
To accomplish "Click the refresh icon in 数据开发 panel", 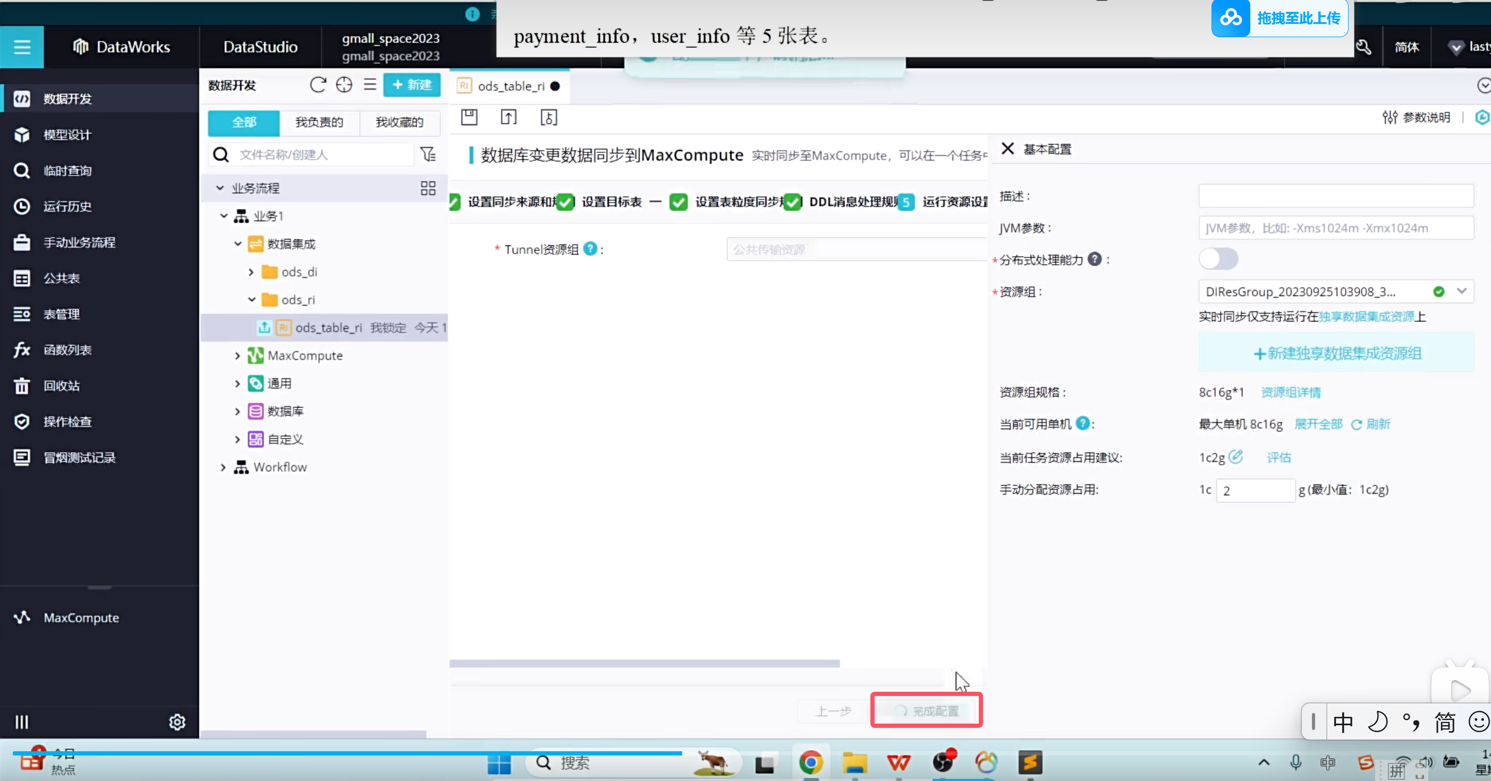I will pyautogui.click(x=318, y=85).
